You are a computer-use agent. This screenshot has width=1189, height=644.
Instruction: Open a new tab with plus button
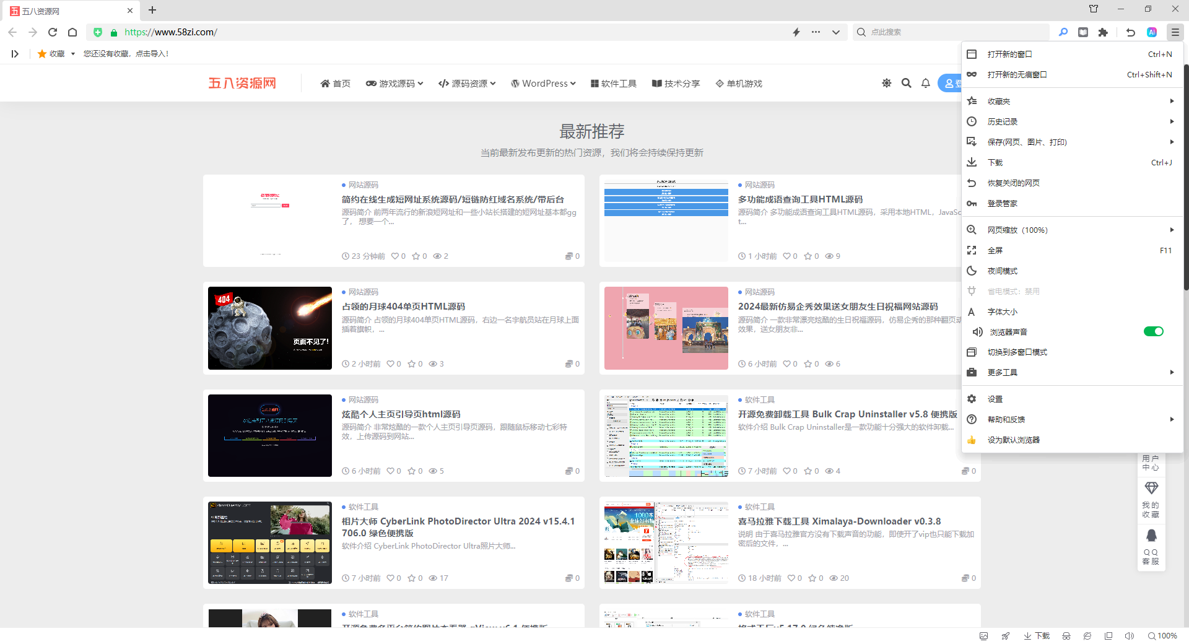(x=152, y=10)
